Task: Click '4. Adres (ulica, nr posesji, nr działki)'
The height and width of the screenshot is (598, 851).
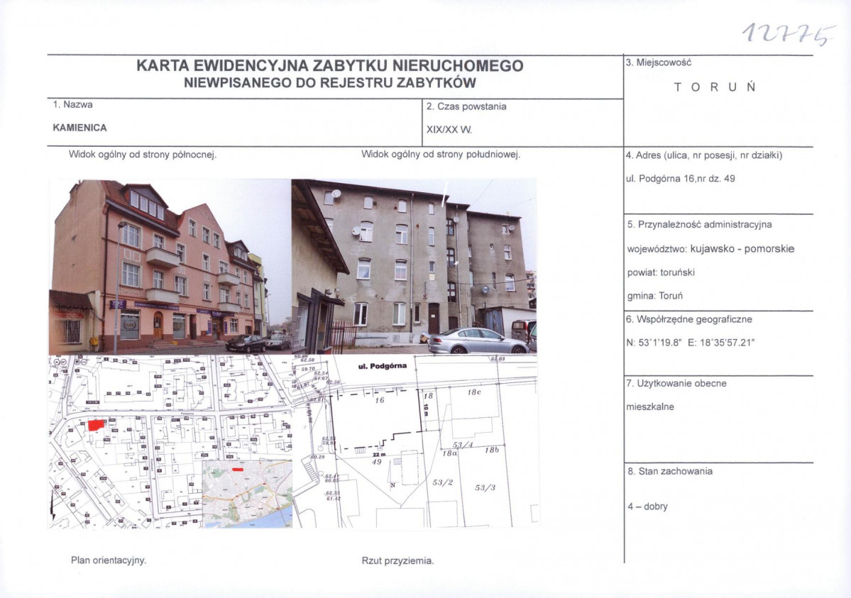Action: tap(704, 155)
